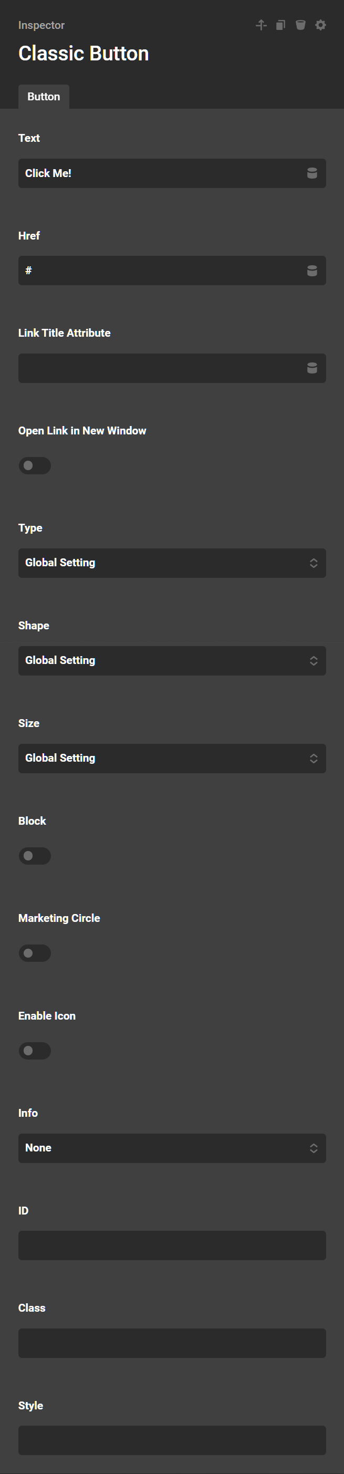The height and width of the screenshot is (1474, 344).
Task: Click dynamic content icon in Href field
Action: click(312, 271)
